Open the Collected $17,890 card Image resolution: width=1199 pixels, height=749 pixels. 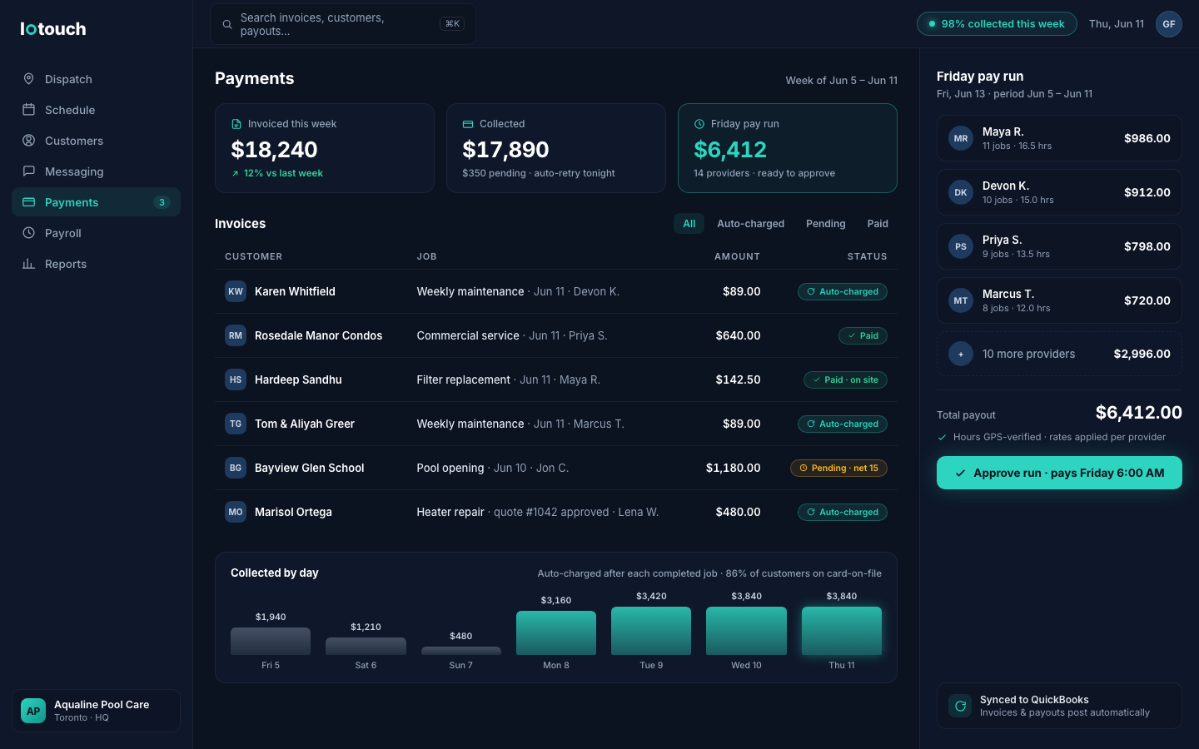pyautogui.click(x=556, y=148)
